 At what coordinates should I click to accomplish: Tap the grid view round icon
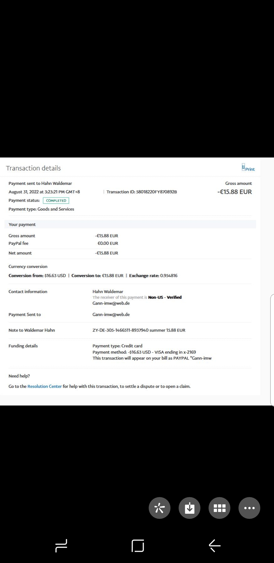point(219,508)
